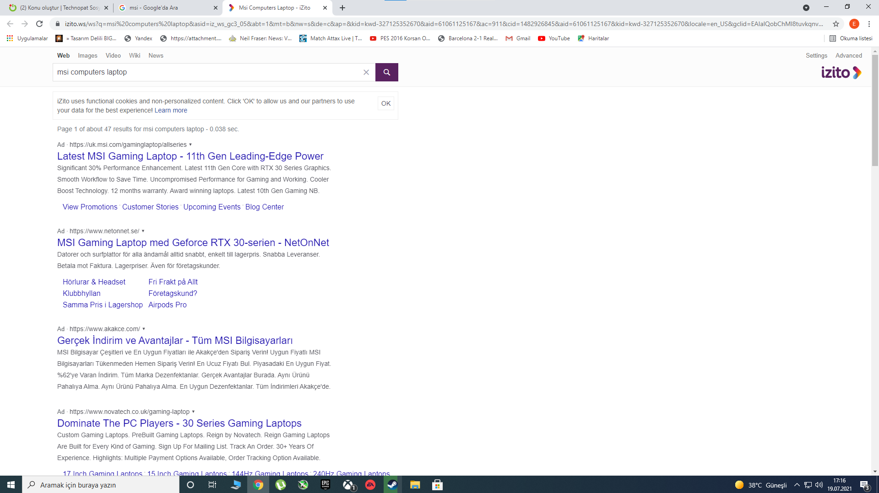Show hidden system tray icons chevron
The height and width of the screenshot is (493, 879).
pyautogui.click(x=797, y=485)
